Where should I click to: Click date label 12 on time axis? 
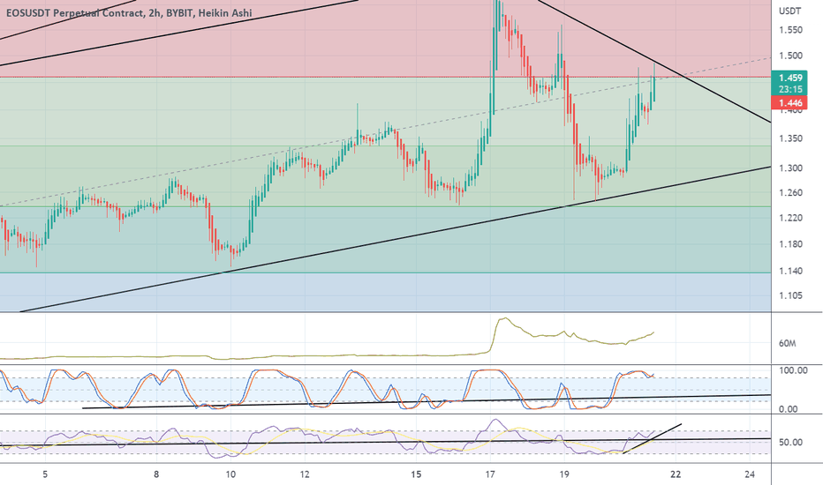[305, 474]
